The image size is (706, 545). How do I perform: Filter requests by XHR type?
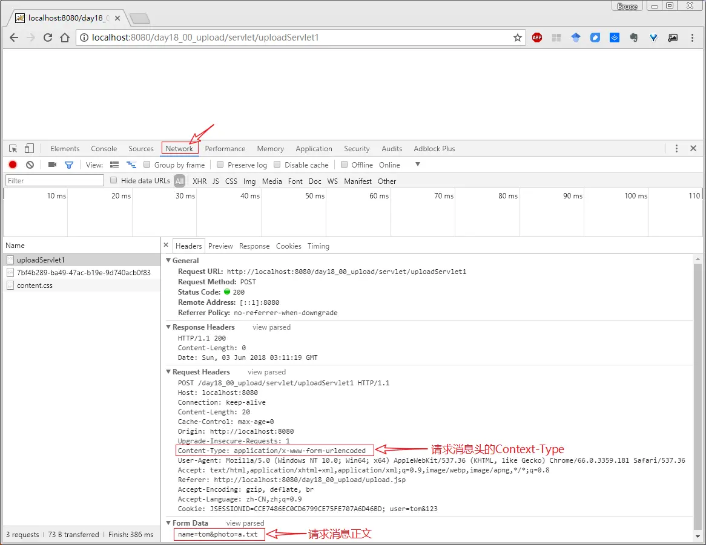(199, 181)
